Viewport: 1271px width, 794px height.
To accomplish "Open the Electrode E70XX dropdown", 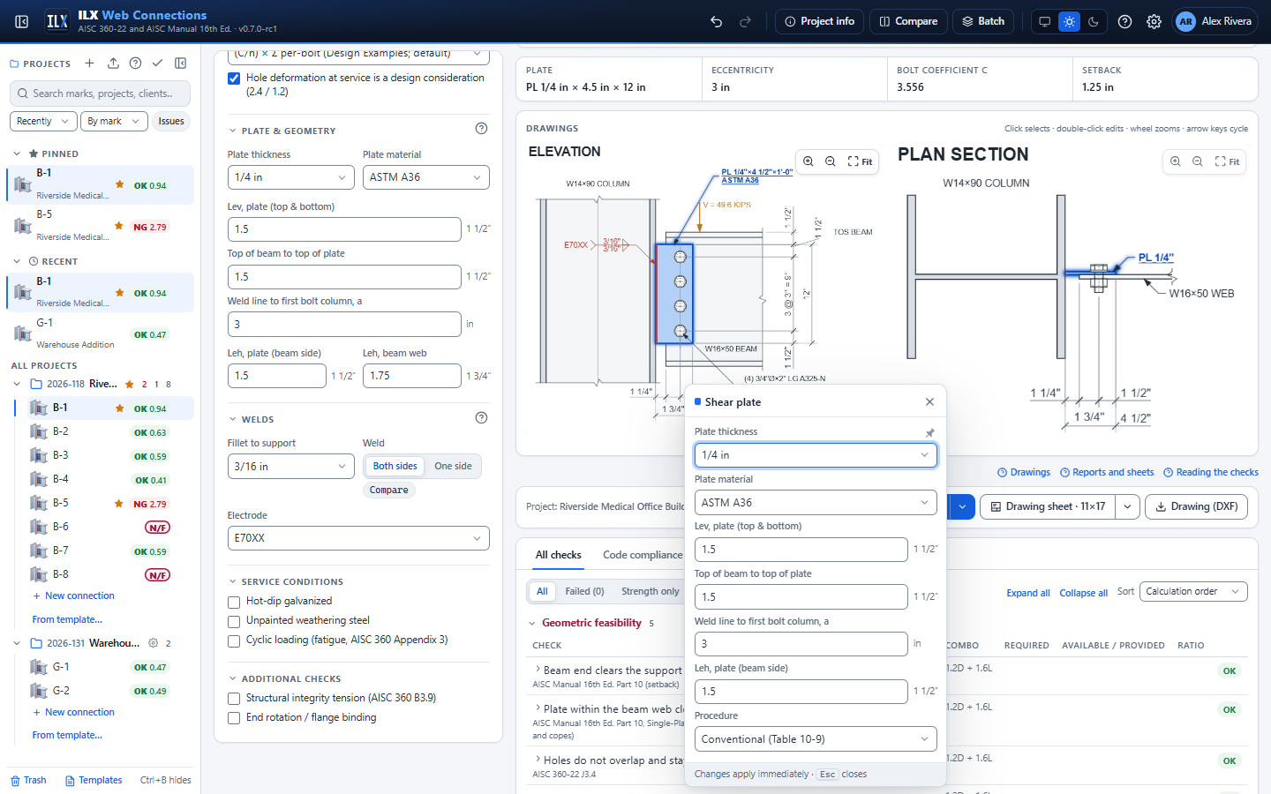I will pyautogui.click(x=358, y=538).
